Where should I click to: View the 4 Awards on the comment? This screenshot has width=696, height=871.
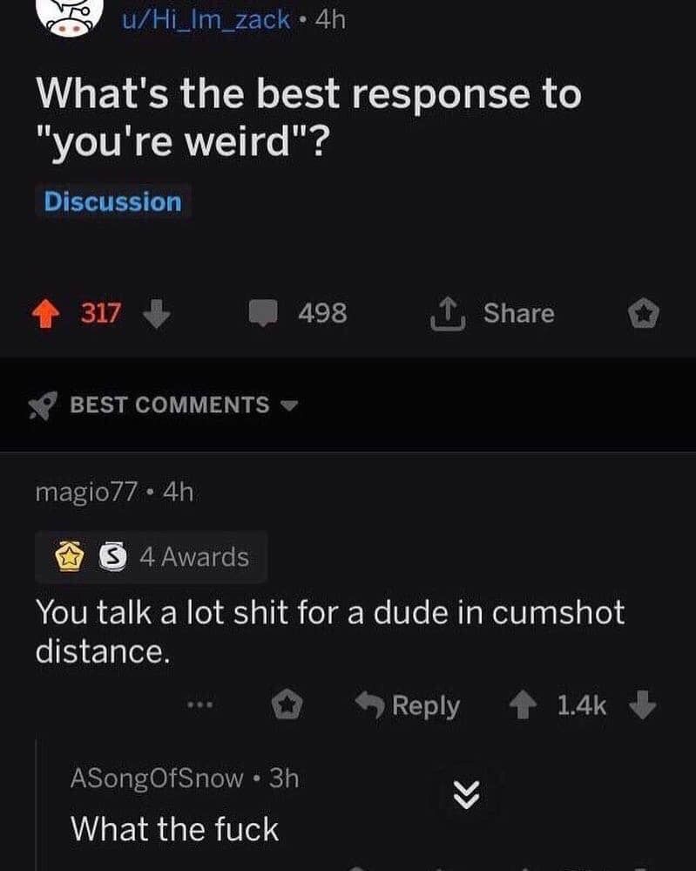click(x=152, y=556)
